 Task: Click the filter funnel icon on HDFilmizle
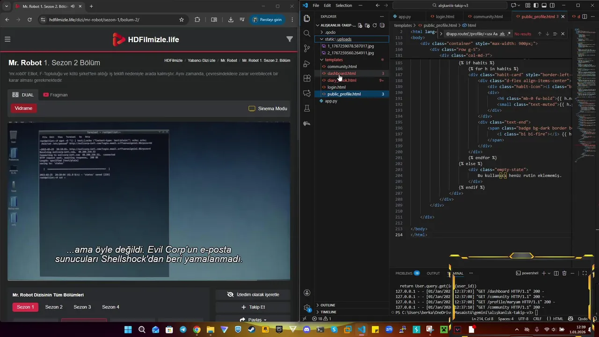(290, 39)
